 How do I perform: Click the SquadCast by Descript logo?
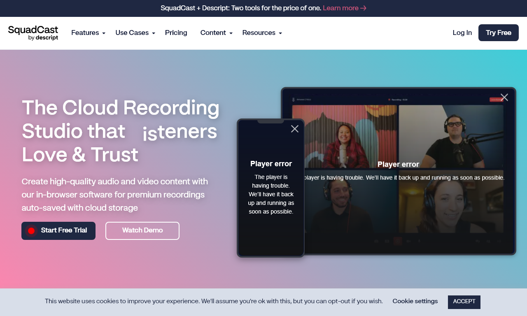click(x=33, y=33)
